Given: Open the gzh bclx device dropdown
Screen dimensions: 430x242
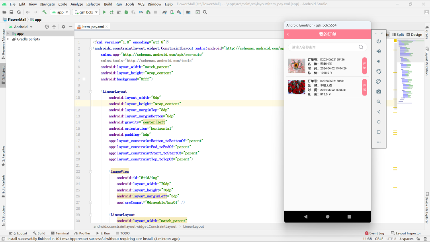Looking at the screenshot, I should pos(86,12).
